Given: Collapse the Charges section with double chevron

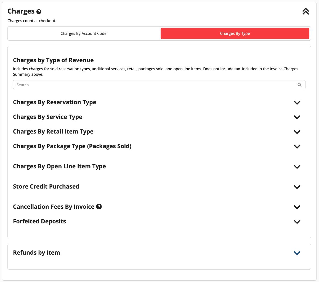Looking at the screenshot, I should point(305,11).
